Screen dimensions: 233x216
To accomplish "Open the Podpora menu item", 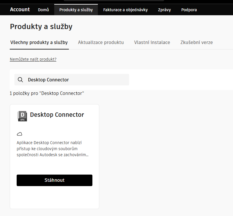I will (x=189, y=10).
